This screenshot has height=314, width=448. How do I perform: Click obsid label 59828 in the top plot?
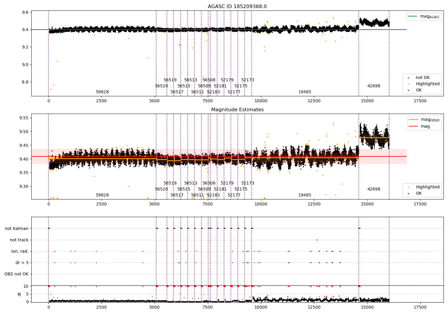click(x=102, y=92)
